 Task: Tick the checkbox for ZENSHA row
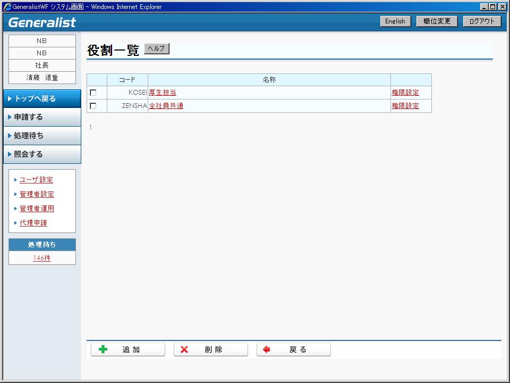click(x=93, y=106)
